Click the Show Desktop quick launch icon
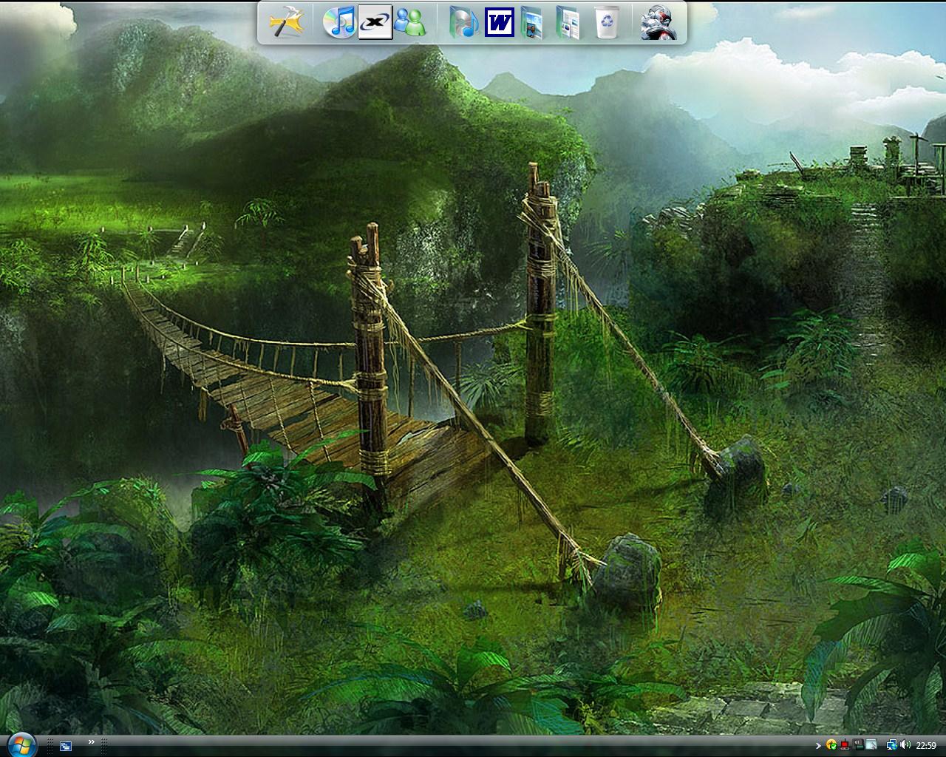 [66, 747]
